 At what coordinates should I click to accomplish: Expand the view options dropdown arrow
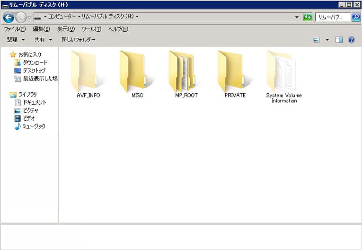[327, 40]
